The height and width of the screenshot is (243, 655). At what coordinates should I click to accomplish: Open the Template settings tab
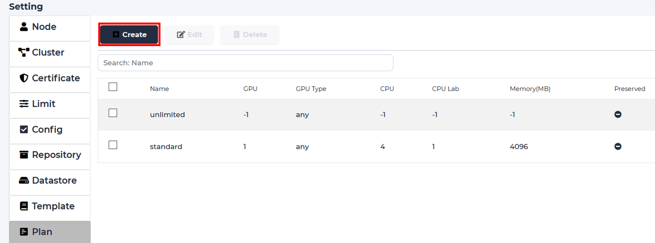pos(50,208)
